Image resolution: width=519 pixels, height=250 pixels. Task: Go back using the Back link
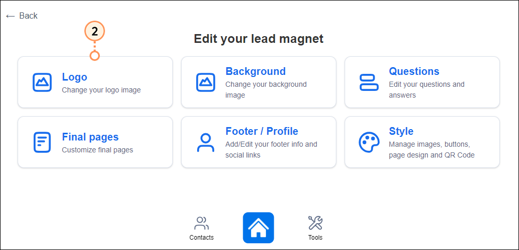22,15
